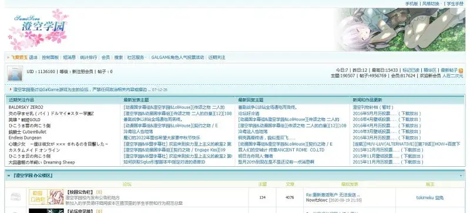This screenshot has height=213, width=470.
Task: Click 退出 to log out
Action: coord(33,57)
